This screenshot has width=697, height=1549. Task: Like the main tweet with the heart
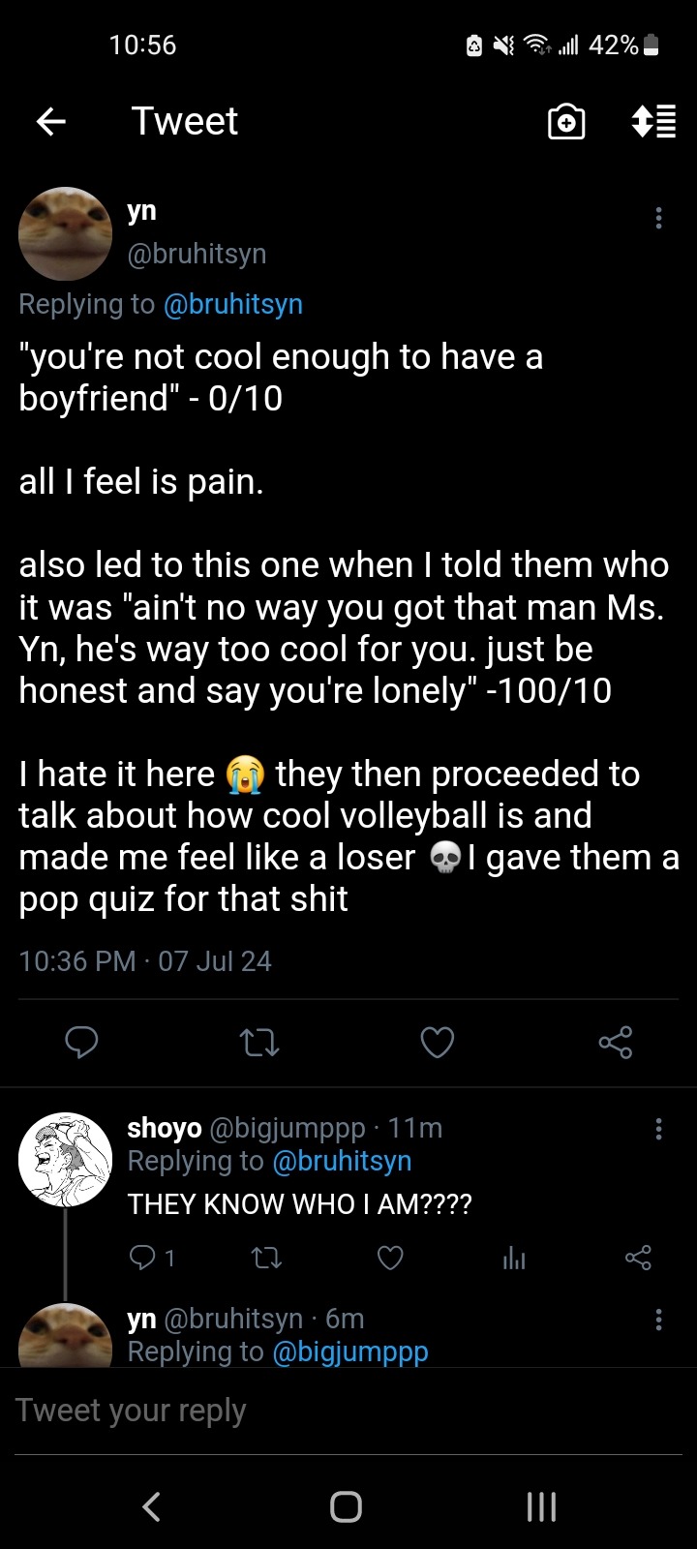437,1042
